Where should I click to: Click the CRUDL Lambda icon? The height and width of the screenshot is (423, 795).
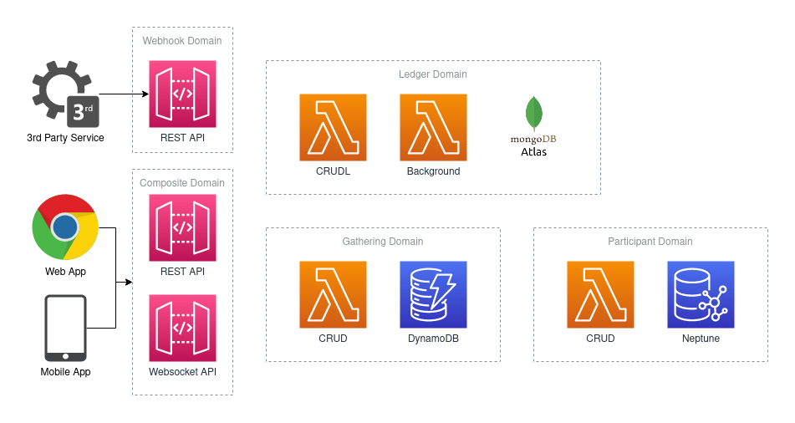click(333, 127)
